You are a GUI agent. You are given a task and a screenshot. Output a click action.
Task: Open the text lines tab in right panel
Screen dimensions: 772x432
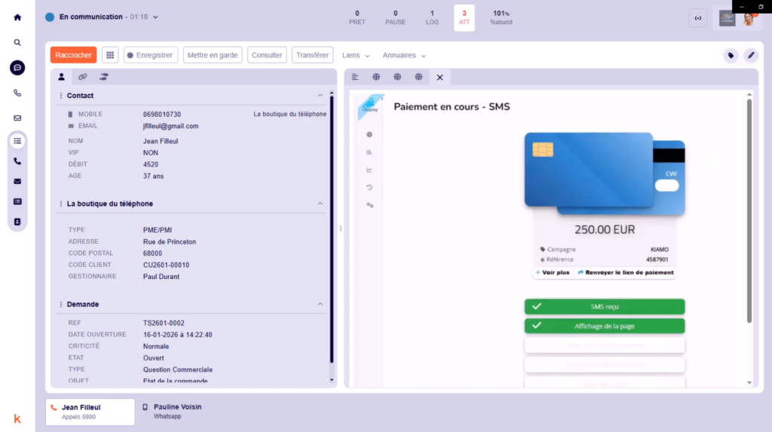pos(355,77)
